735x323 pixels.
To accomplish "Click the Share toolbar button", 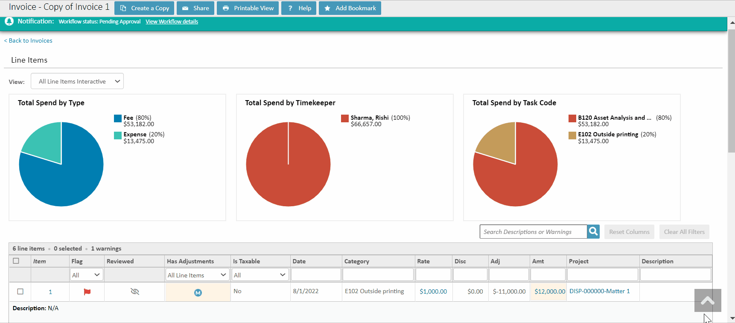I will 195,8.
